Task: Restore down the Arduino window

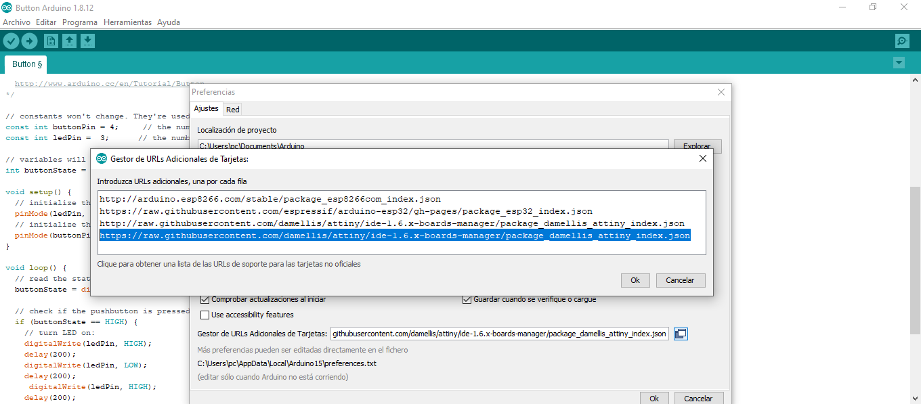Action: click(873, 7)
